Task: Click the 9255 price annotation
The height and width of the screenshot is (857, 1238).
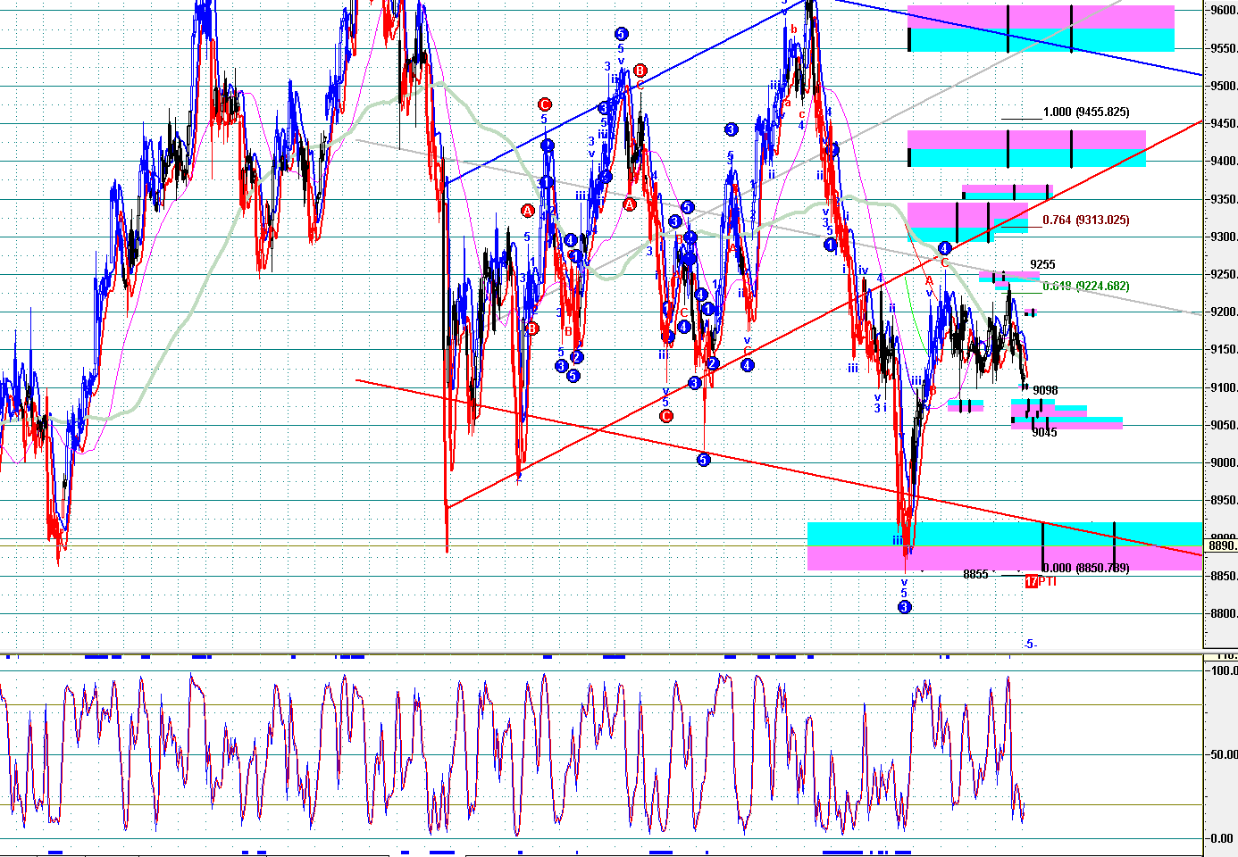Action: [x=1042, y=265]
